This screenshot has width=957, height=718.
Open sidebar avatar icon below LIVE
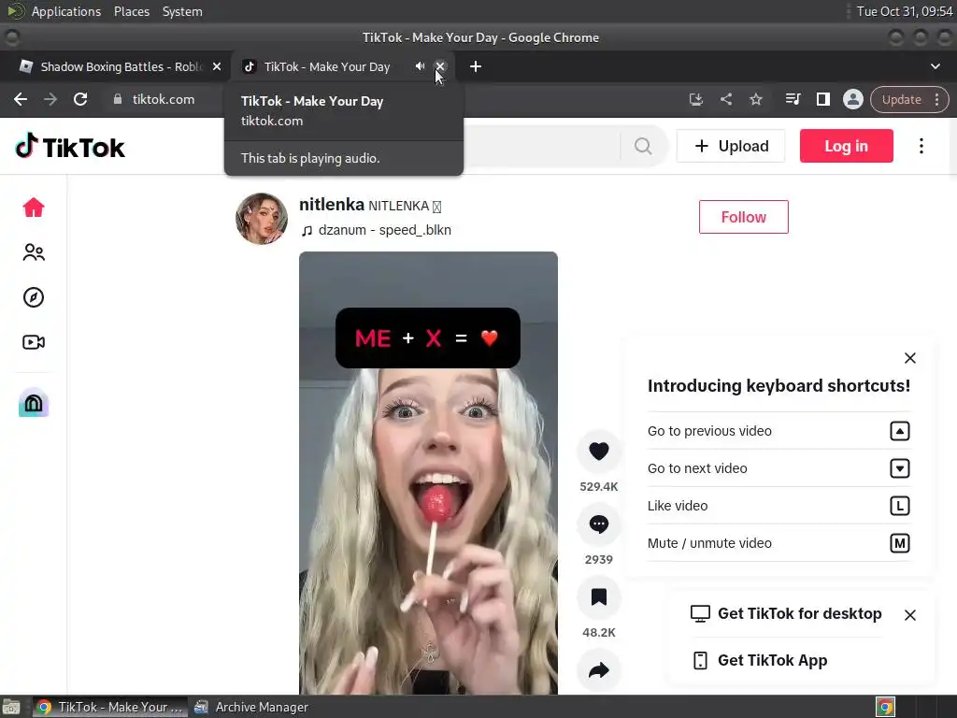click(34, 403)
